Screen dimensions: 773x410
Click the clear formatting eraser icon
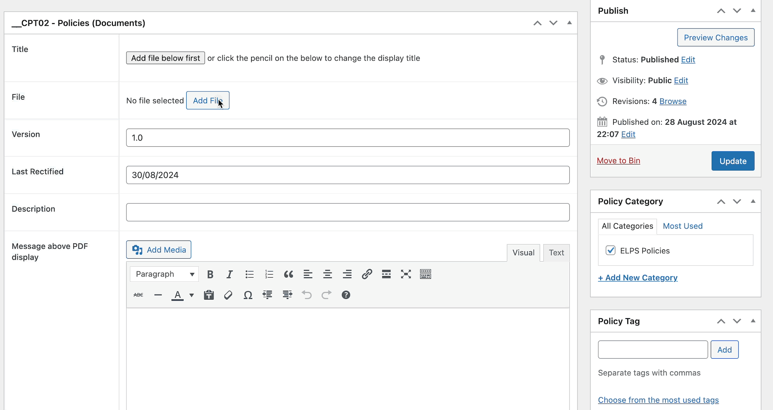tap(228, 295)
